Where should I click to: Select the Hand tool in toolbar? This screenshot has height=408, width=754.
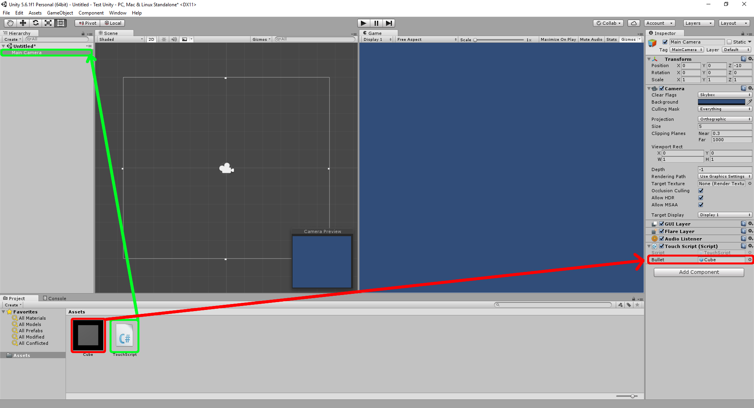pos(10,23)
